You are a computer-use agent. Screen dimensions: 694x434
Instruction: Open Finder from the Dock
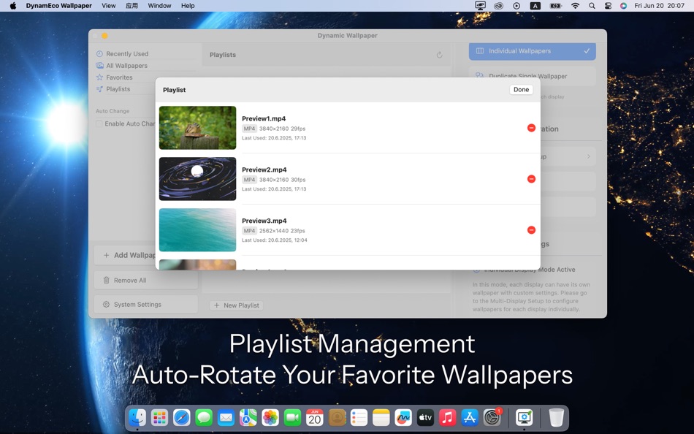[137, 417]
